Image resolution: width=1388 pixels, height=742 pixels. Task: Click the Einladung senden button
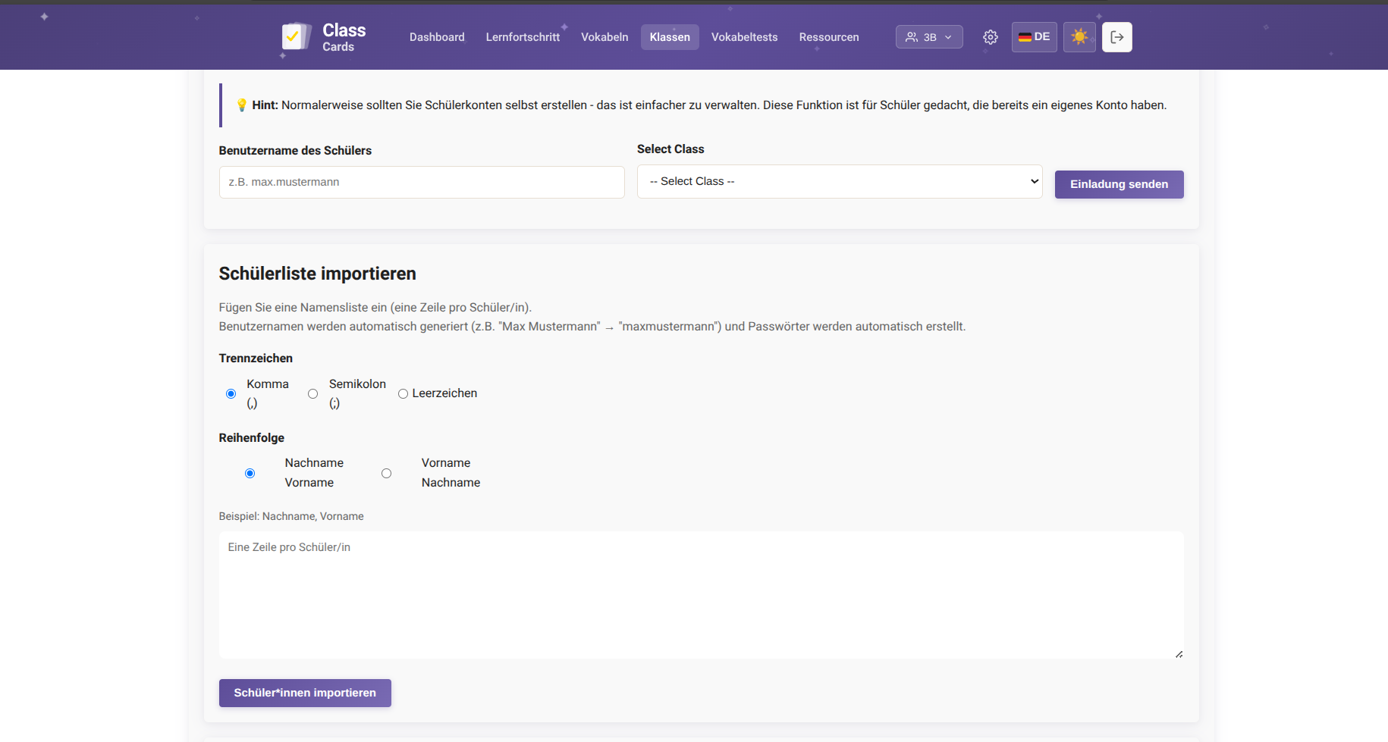1119,184
